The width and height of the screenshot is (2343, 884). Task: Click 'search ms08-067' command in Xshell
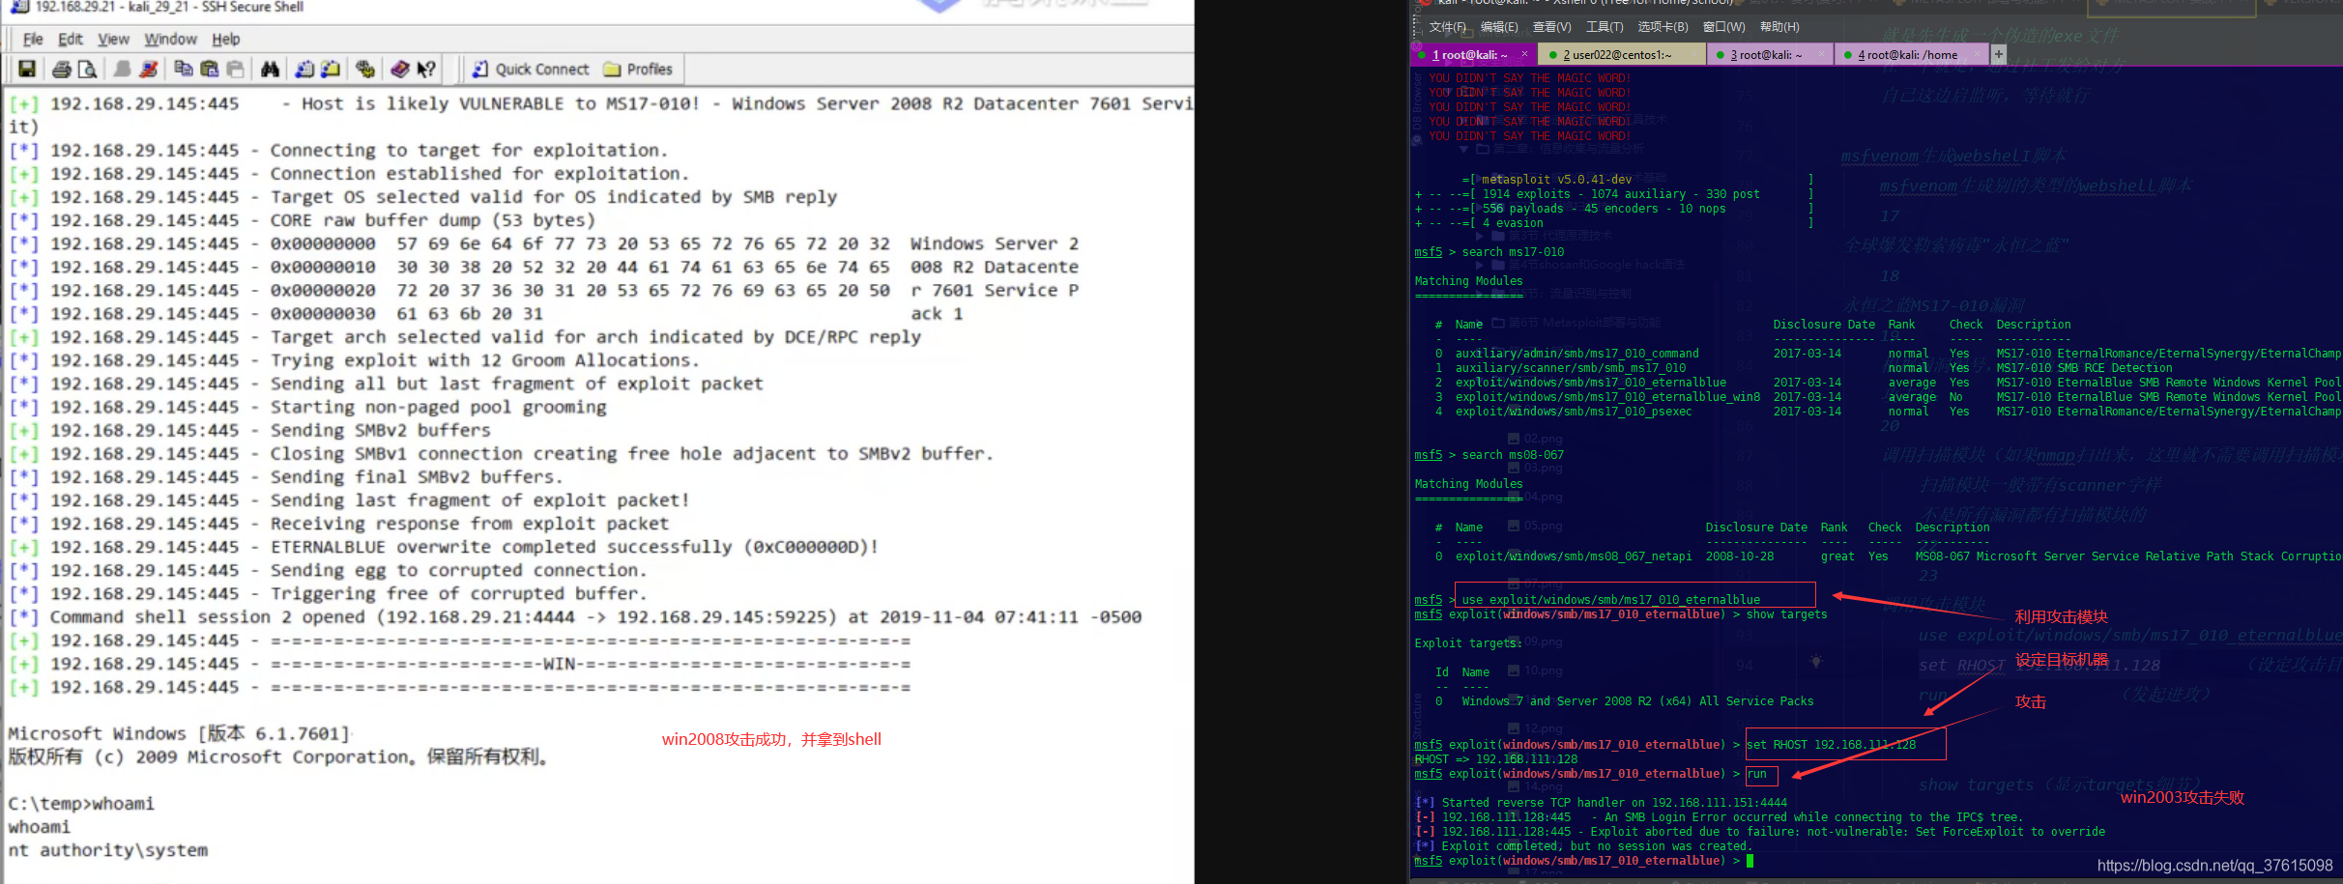coord(1513,455)
